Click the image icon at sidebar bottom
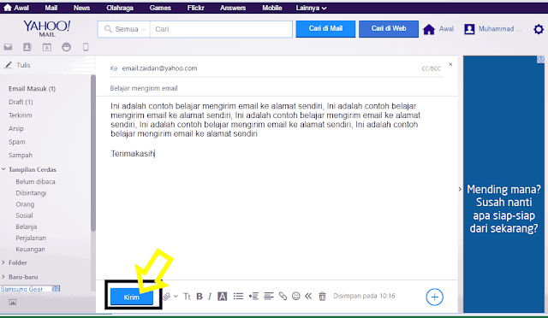Screen dimensions: 548x318 [x=13, y=302]
